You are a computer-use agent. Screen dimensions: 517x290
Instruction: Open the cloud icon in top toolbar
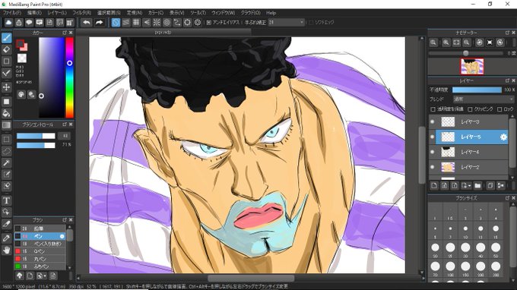pyautogui.click(x=8, y=22)
